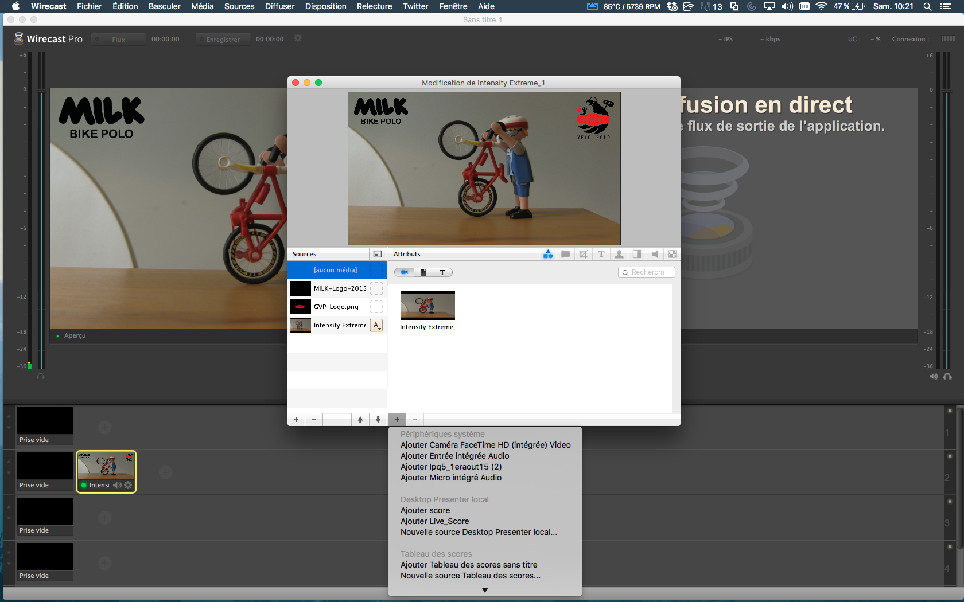Open the chroma key silhouette icon
This screenshot has height=602, width=964.
pos(619,254)
